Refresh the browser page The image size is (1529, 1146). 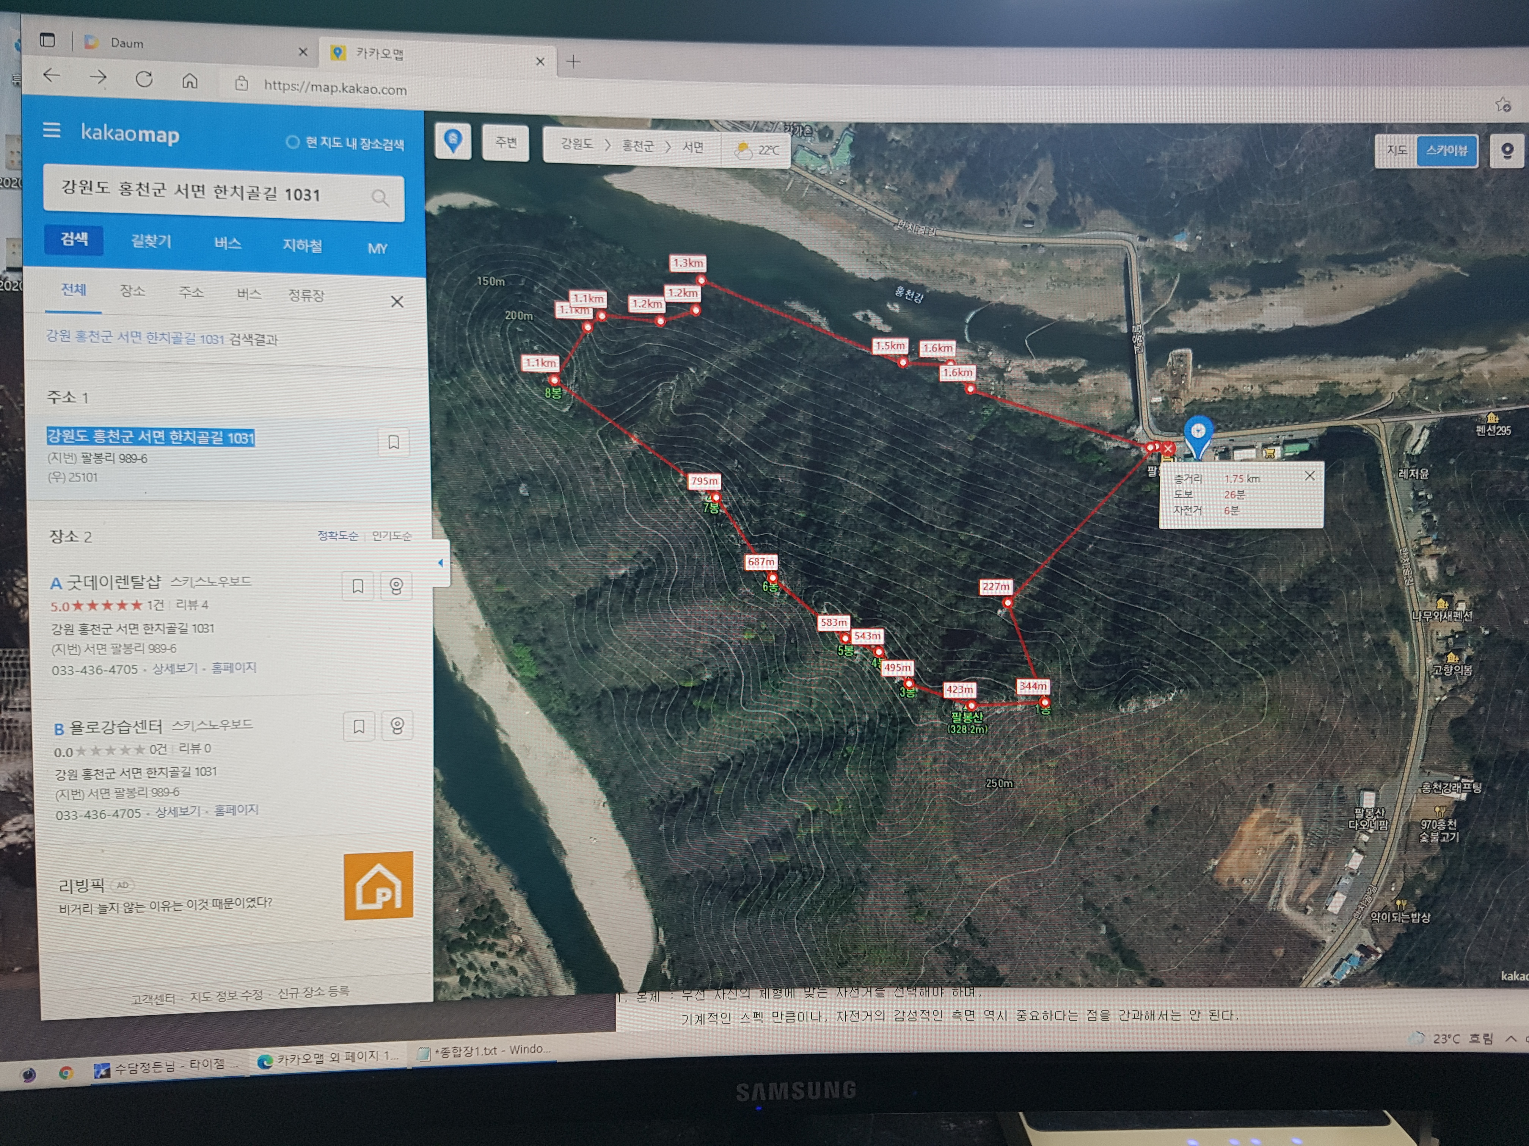click(x=144, y=79)
